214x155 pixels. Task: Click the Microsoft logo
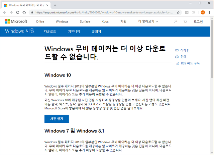pos(16,21)
